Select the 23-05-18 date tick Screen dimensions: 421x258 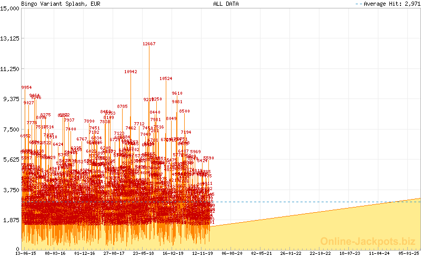pos(143,253)
